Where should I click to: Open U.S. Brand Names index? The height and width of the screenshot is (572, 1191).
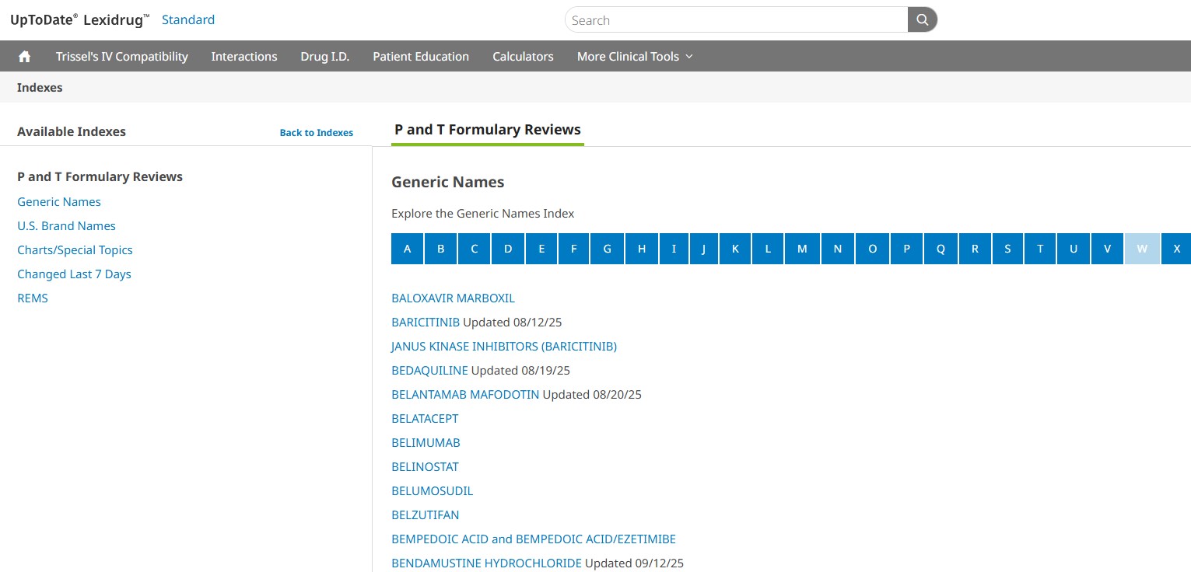(x=66, y=226)
